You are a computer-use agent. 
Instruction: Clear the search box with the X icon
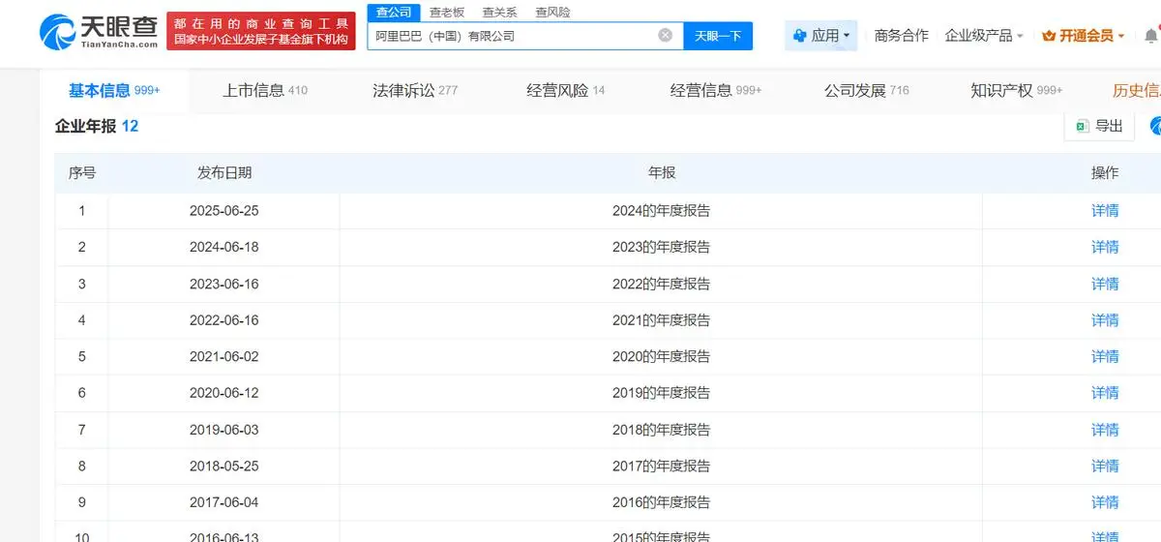point(666,36)
